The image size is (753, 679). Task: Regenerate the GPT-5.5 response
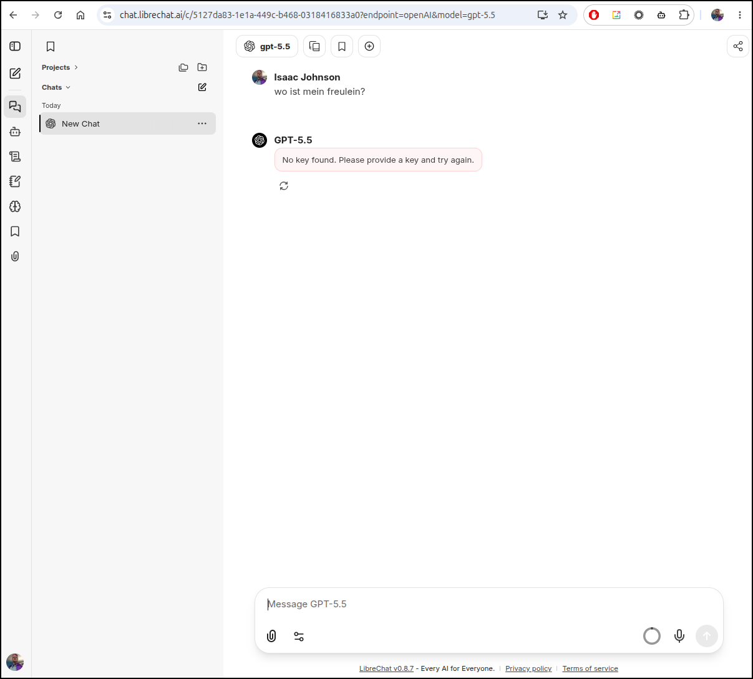point(284,186)
